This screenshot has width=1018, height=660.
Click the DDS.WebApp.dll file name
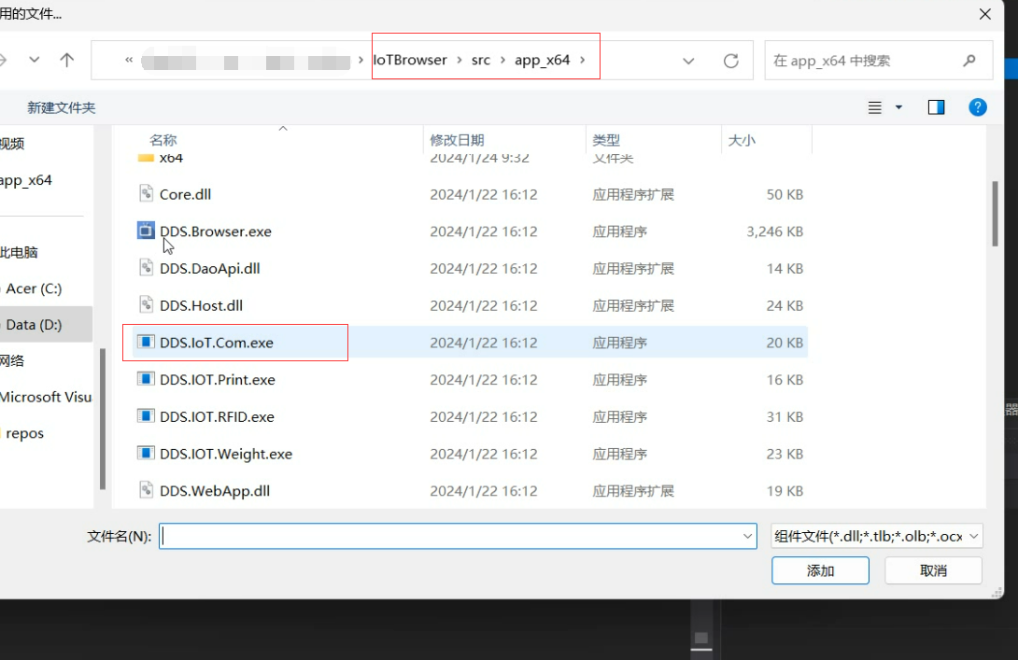[215, 491]
